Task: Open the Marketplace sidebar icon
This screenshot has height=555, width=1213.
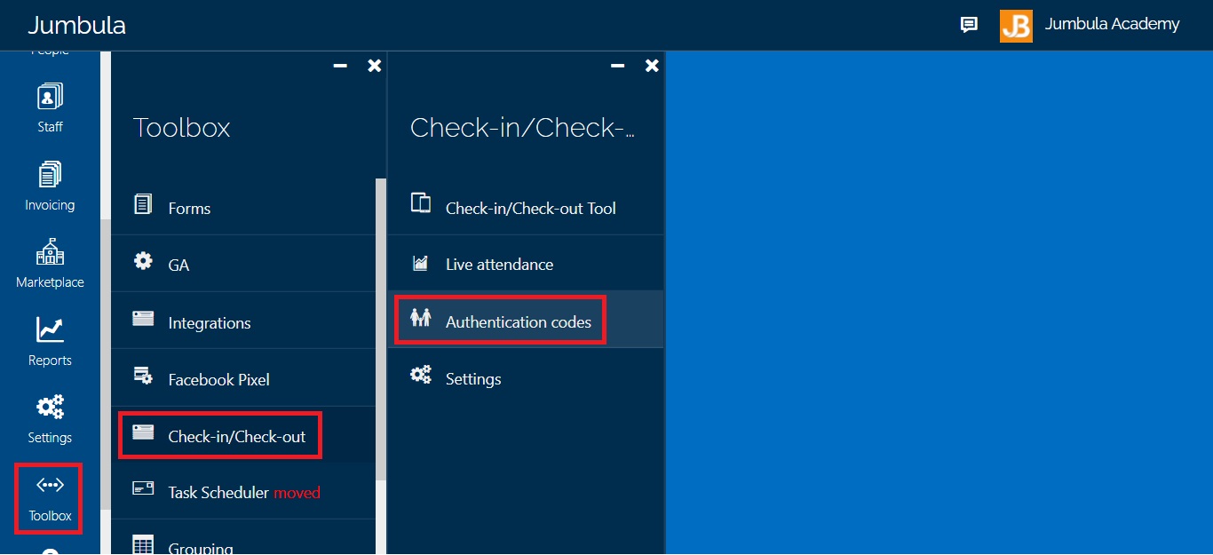Action: pyautogui.click(x=50, y=252)
